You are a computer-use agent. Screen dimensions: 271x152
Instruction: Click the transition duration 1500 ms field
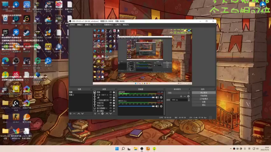pyautogui.click(x=179, y=100)
